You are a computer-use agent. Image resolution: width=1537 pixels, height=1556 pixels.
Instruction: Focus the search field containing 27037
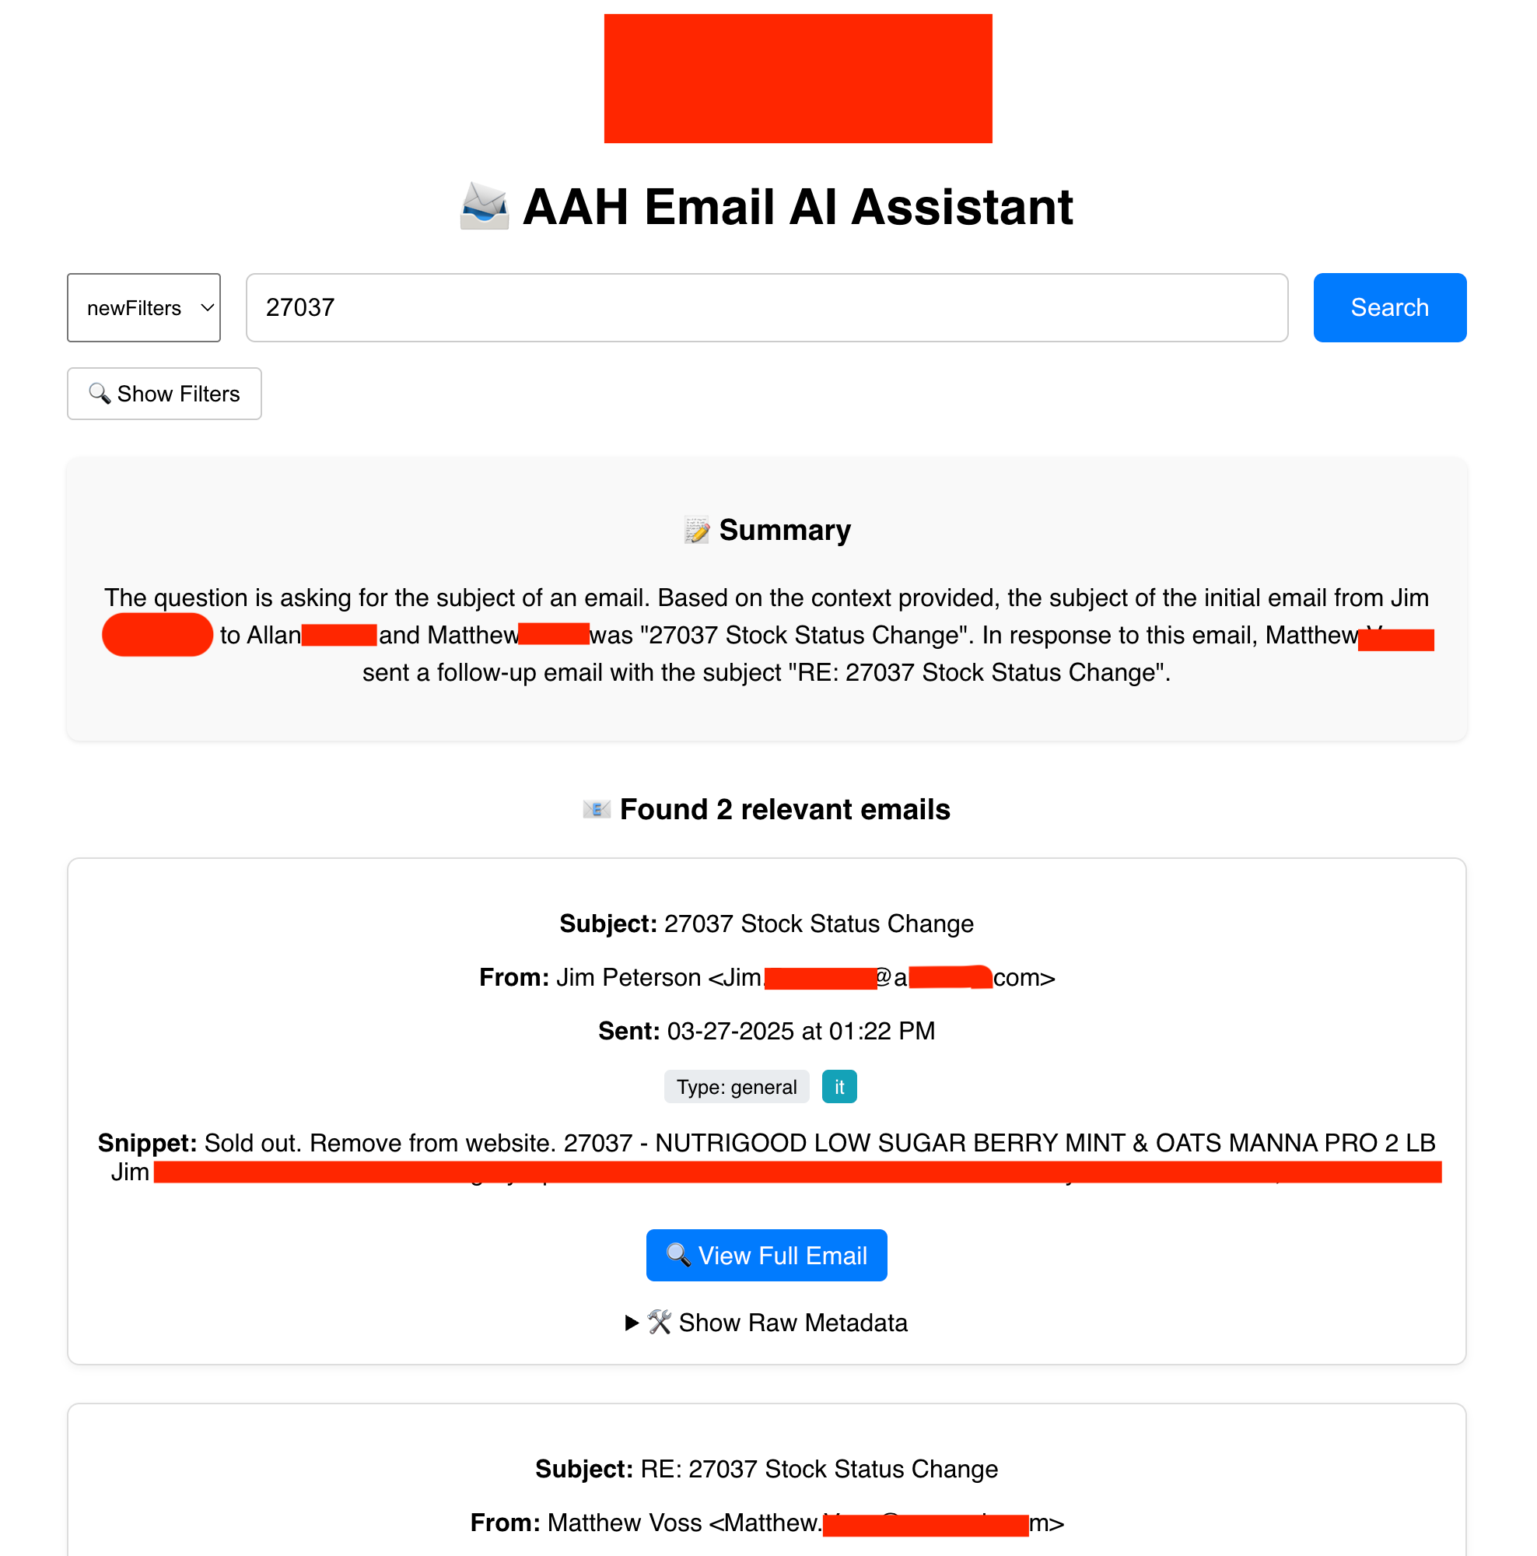(x=765, y=307)
